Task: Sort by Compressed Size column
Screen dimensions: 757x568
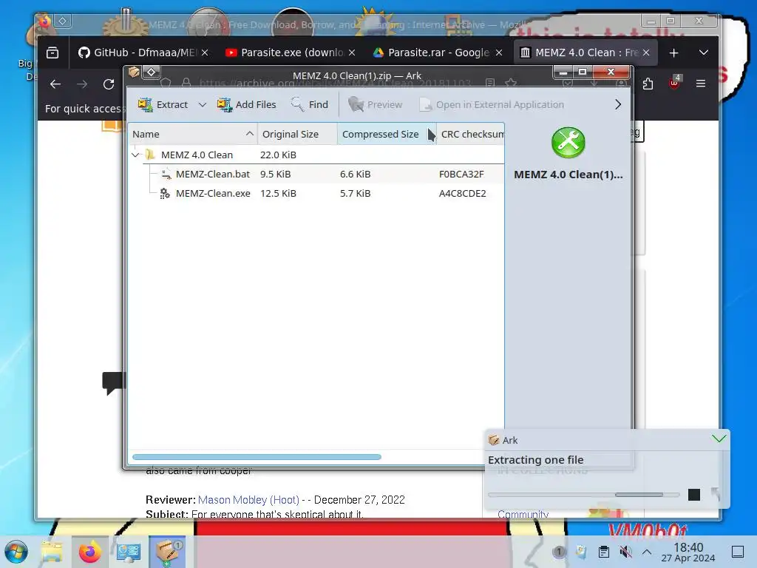Action: (x=387, y=135)
